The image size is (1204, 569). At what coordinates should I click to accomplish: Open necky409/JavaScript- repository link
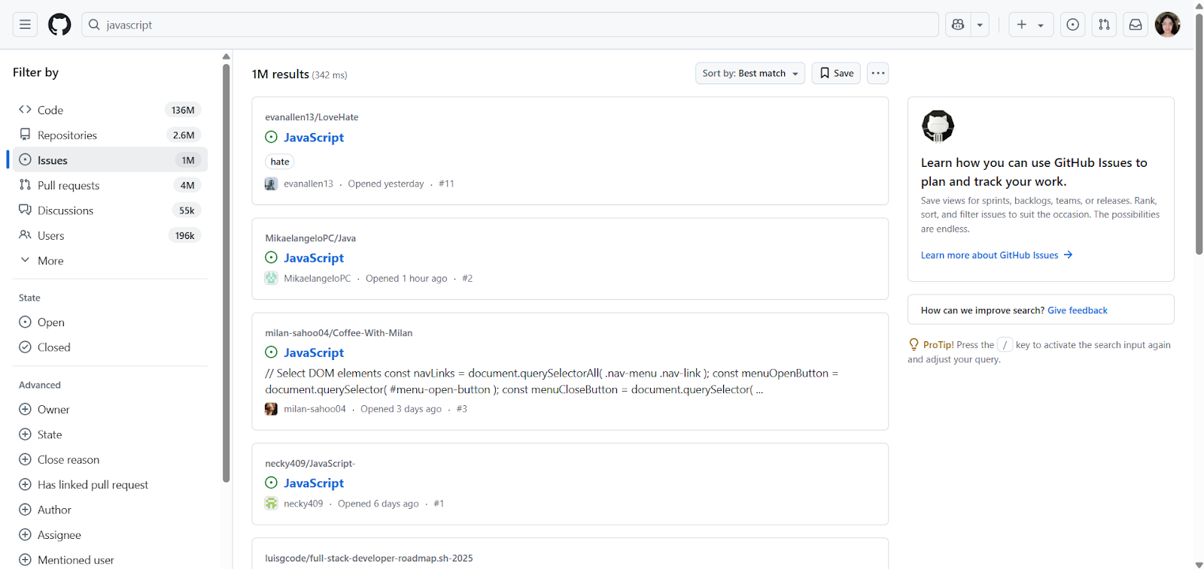(x=310, y=464)
